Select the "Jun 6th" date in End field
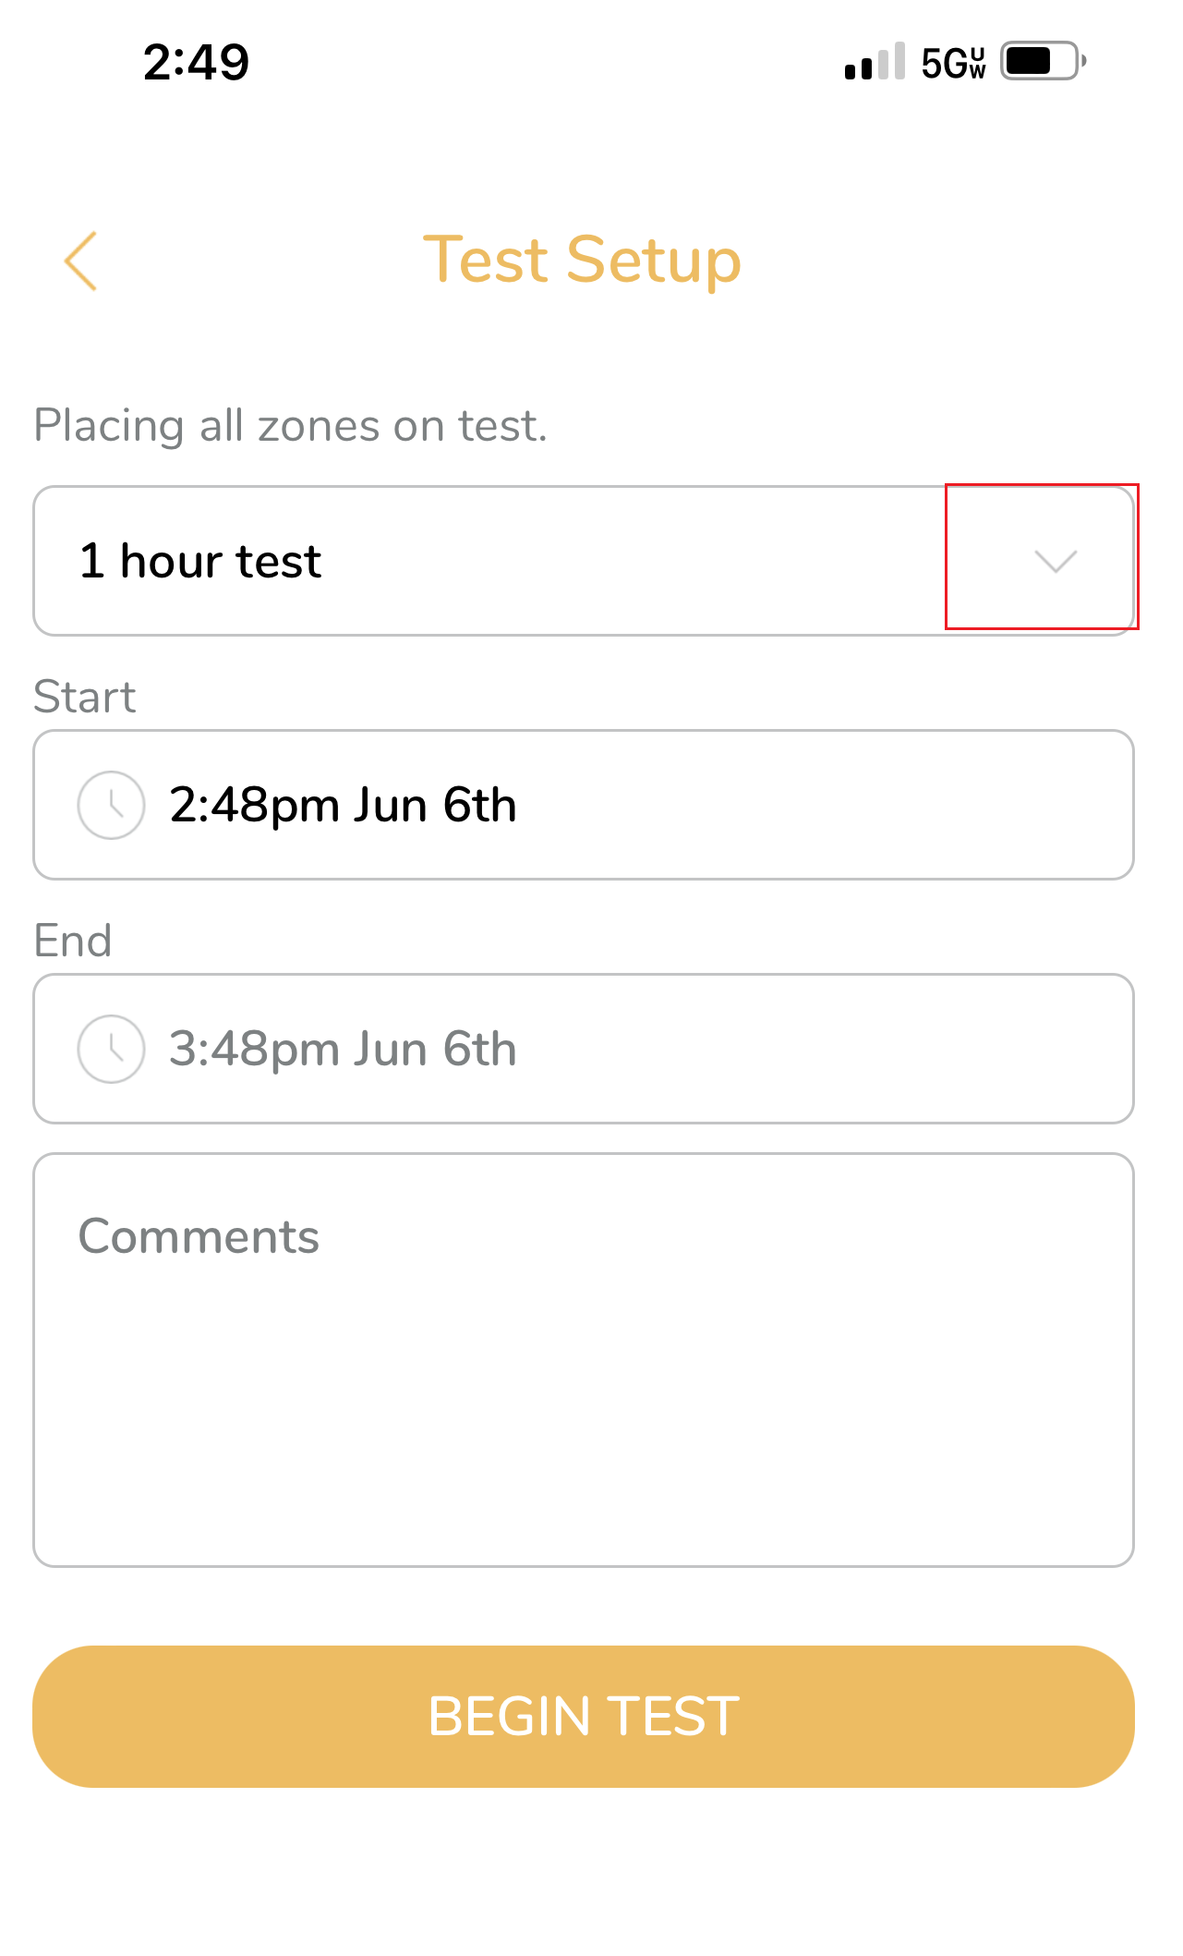The image size is (1183, 1956). (x=434, y=1049)
